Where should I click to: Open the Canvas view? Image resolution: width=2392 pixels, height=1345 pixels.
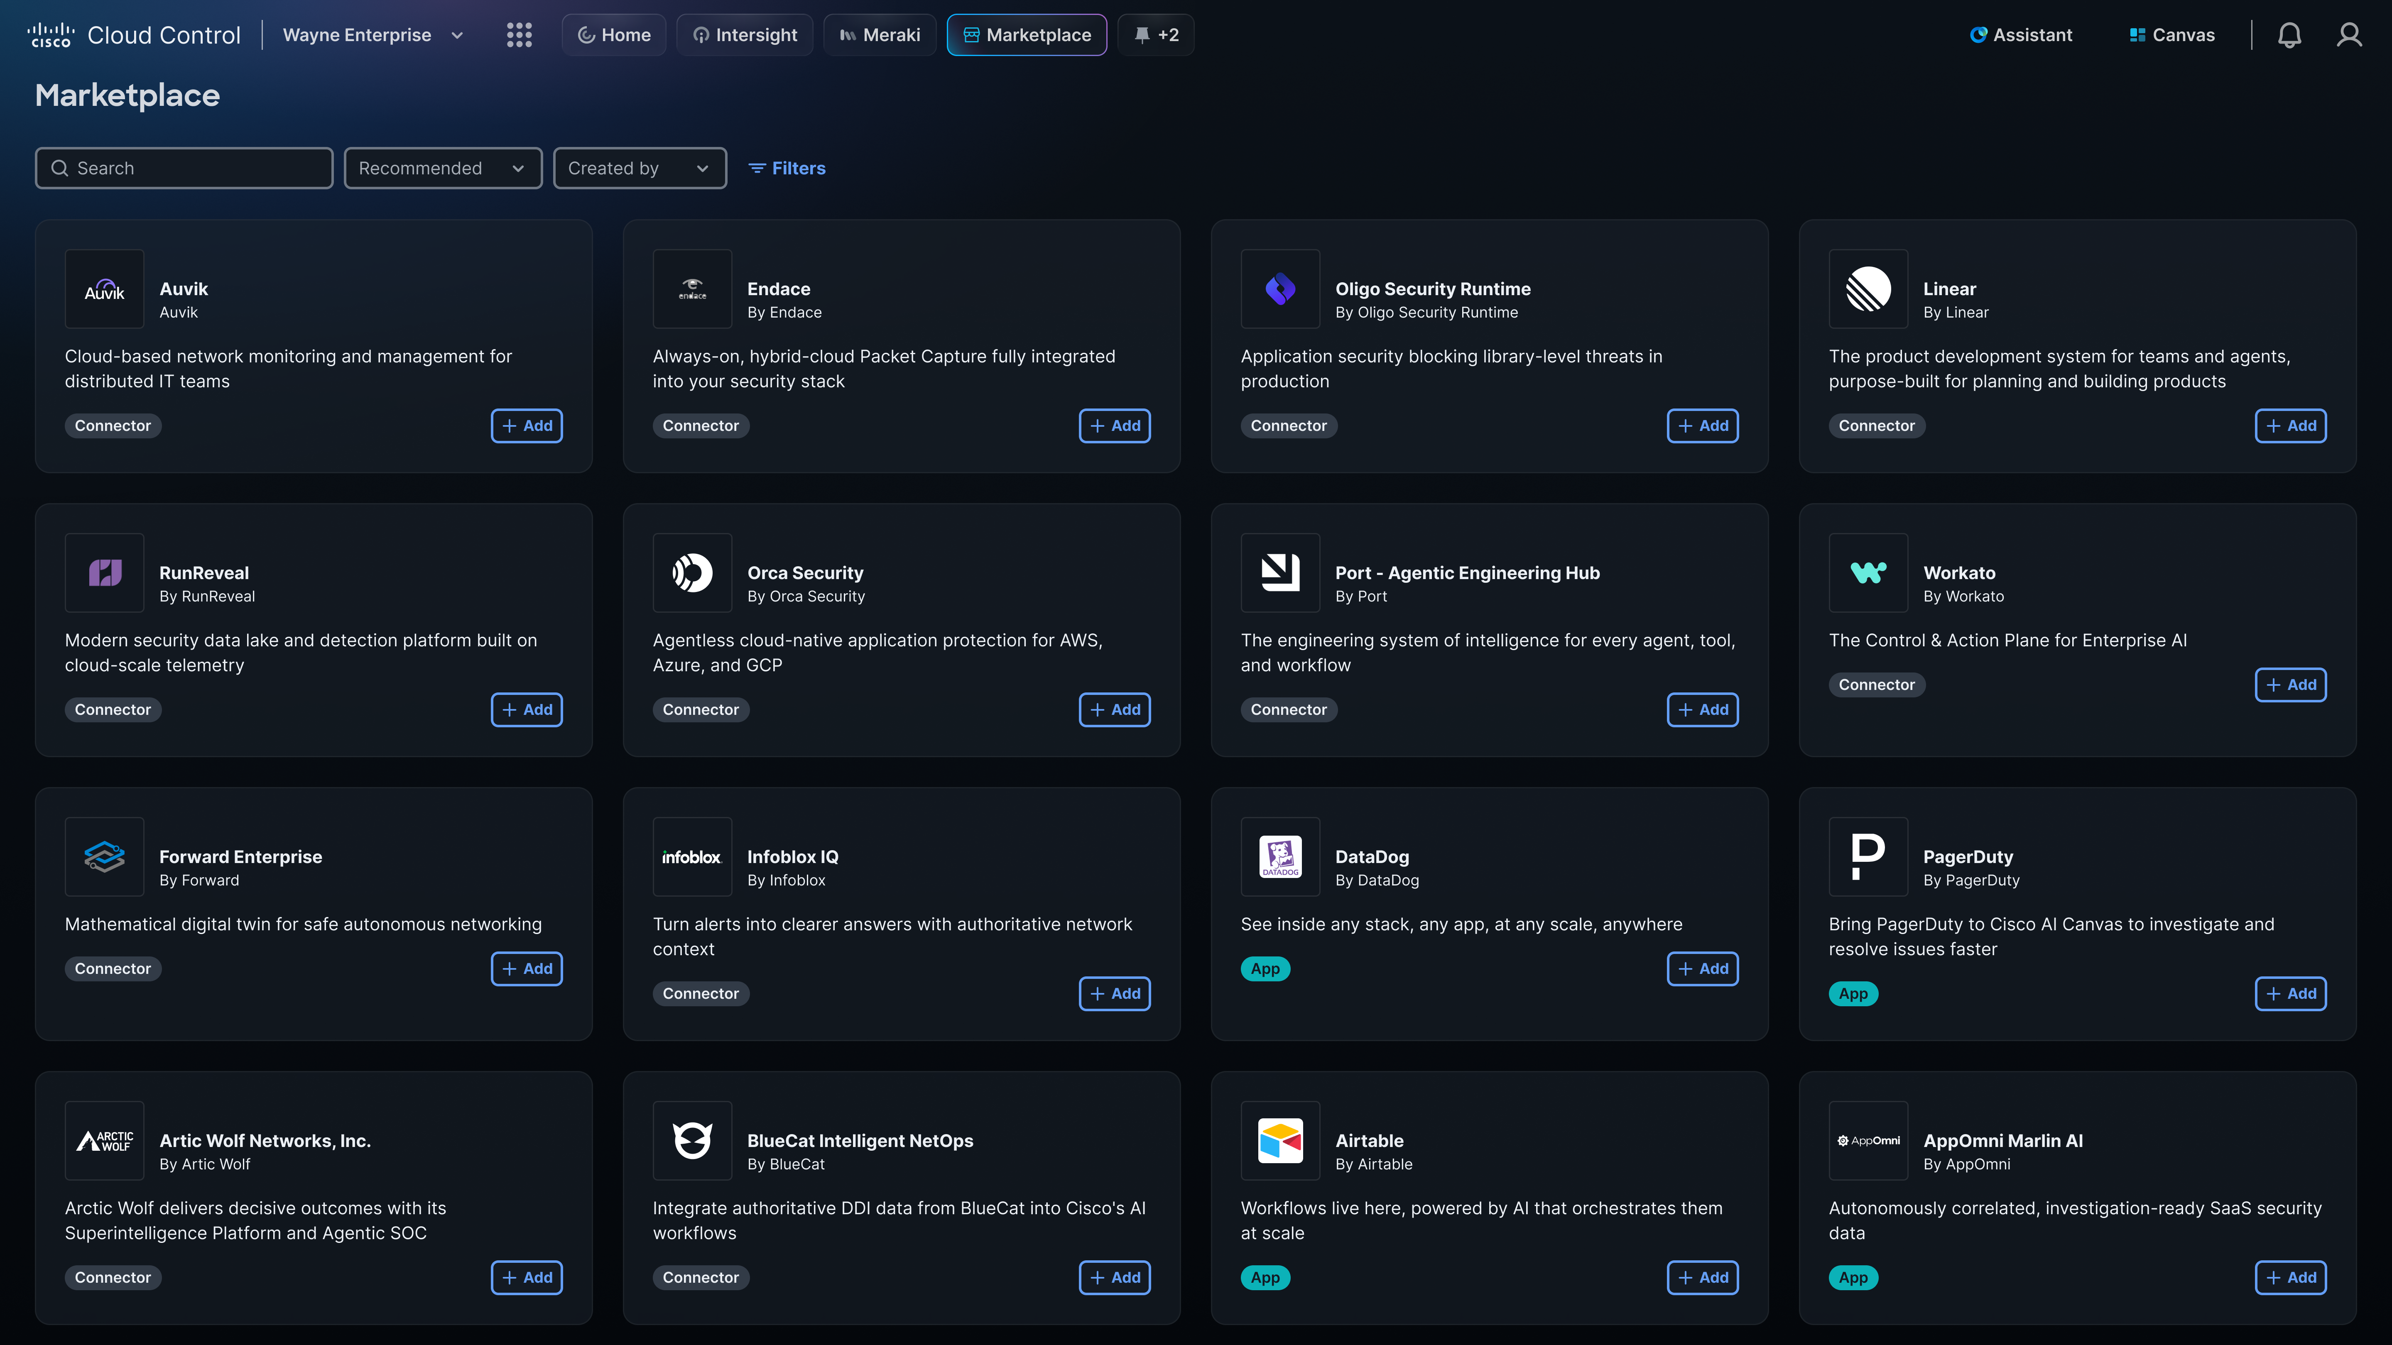click(x=2172, y=35)
